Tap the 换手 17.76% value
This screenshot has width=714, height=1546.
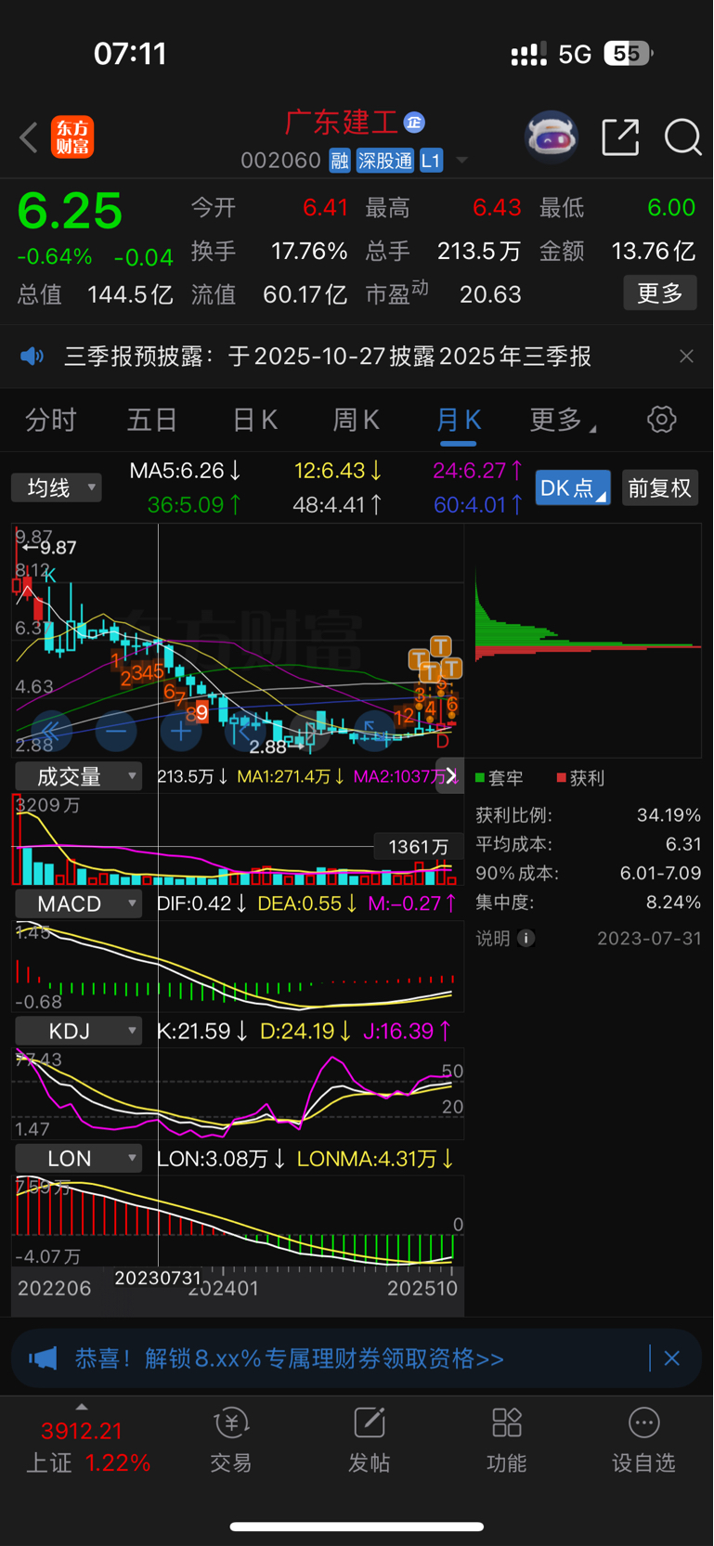click(309, 251)
